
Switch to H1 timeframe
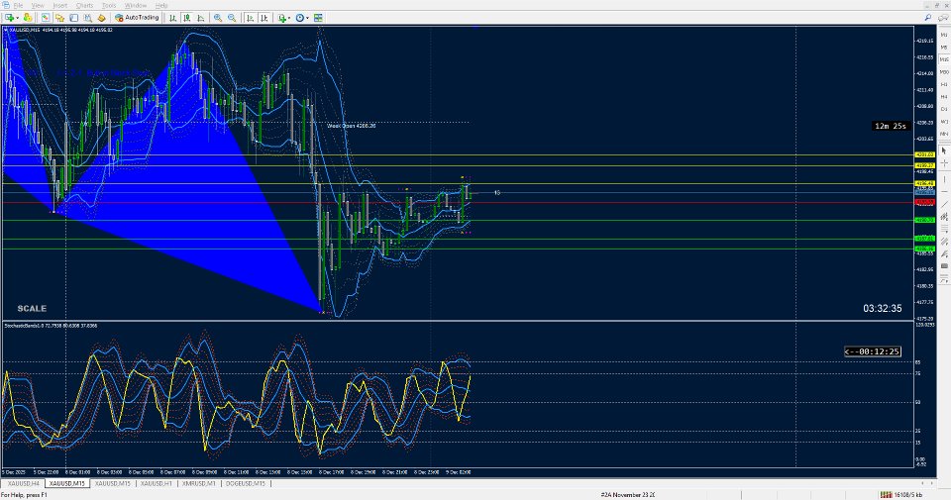(x=944, y=84)
